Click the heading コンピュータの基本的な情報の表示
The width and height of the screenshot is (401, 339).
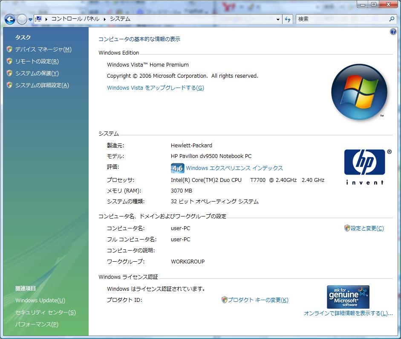click(x=139, y=39)
